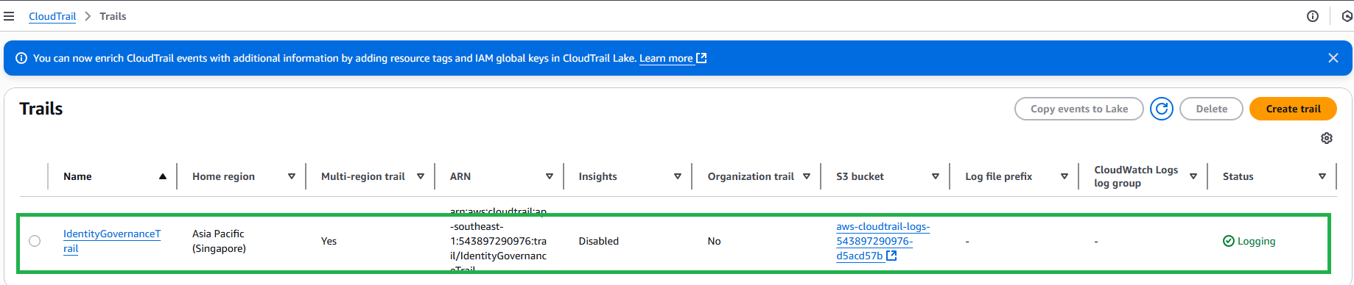Sort by Insights column
1354x285 pixels.
678,176
